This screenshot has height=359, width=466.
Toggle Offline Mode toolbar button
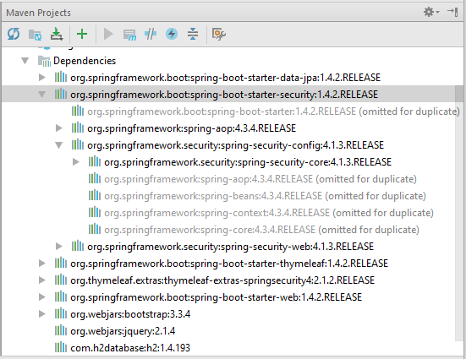[151, 34]
